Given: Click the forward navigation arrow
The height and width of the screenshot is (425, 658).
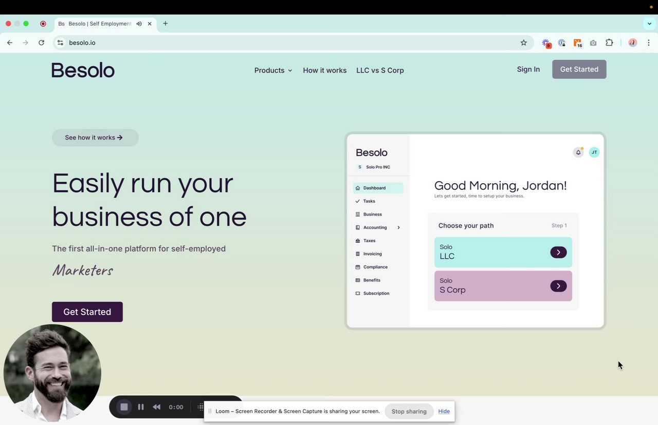Looking at the screenshot, I should (25, 43).
